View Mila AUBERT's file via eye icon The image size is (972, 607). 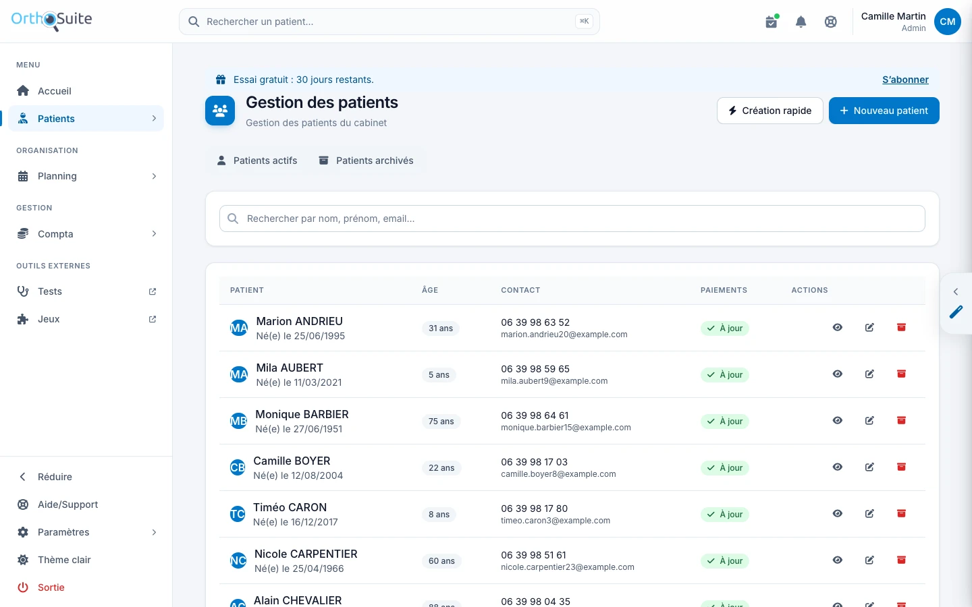[x=838, y=374]
